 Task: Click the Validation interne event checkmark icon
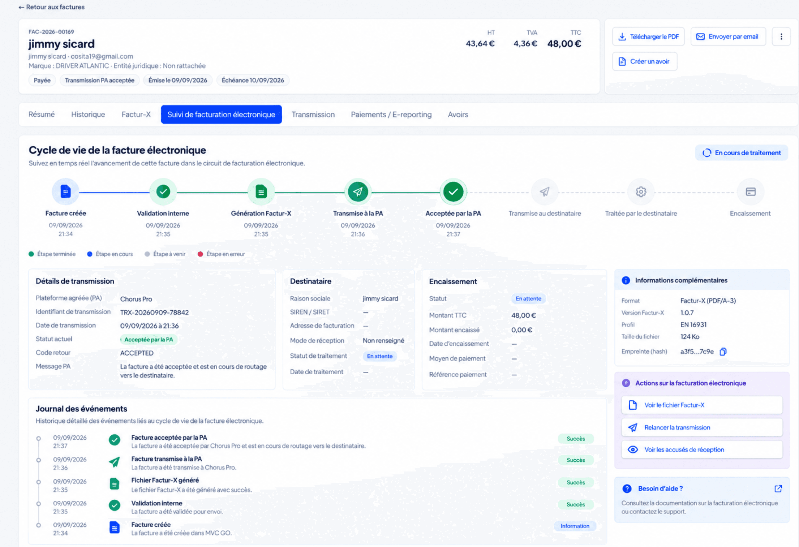coord(115,505)
